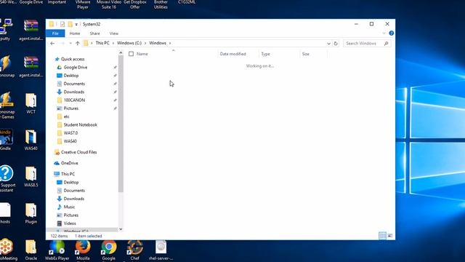
Task: Select Google Chrome desktop shortcut
Action: point(109,250)
